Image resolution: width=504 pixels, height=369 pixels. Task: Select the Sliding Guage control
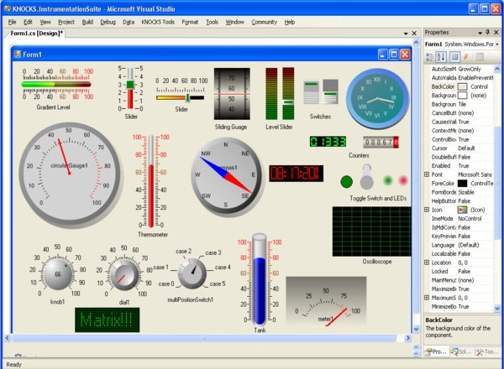point(232,94)
